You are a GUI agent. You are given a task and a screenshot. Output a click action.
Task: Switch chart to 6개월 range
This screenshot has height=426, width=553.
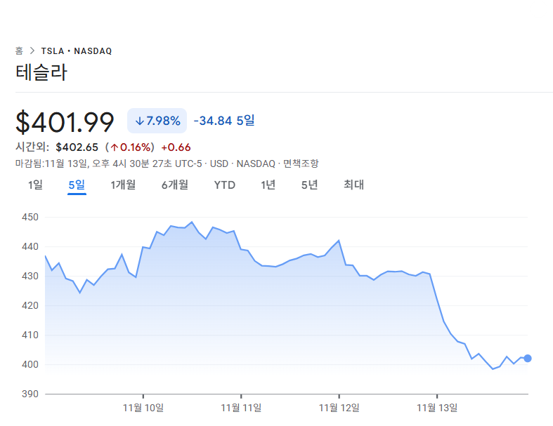click(174, 185)
